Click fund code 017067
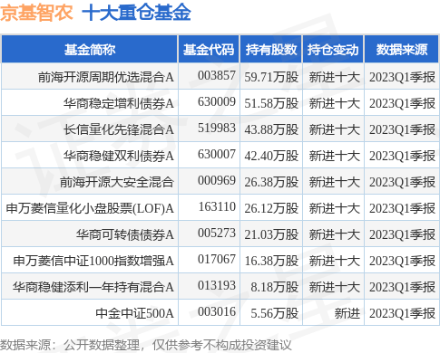This screenshot has width=440, height=353. click(217, 259)
